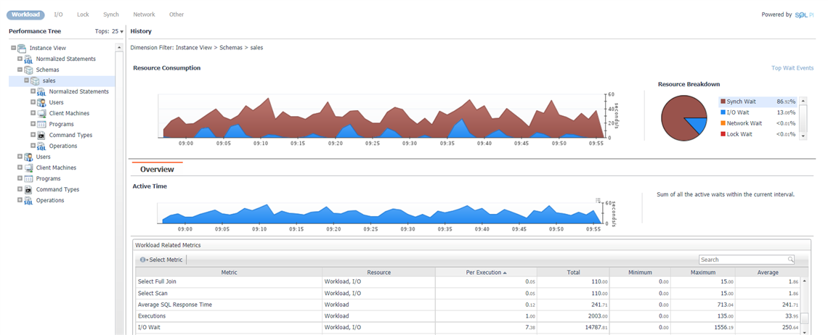Click Client Machines icon under sales schema
The height and width of the screenshot is (335, 828).
pyautogui.click(x=41, y=113)
